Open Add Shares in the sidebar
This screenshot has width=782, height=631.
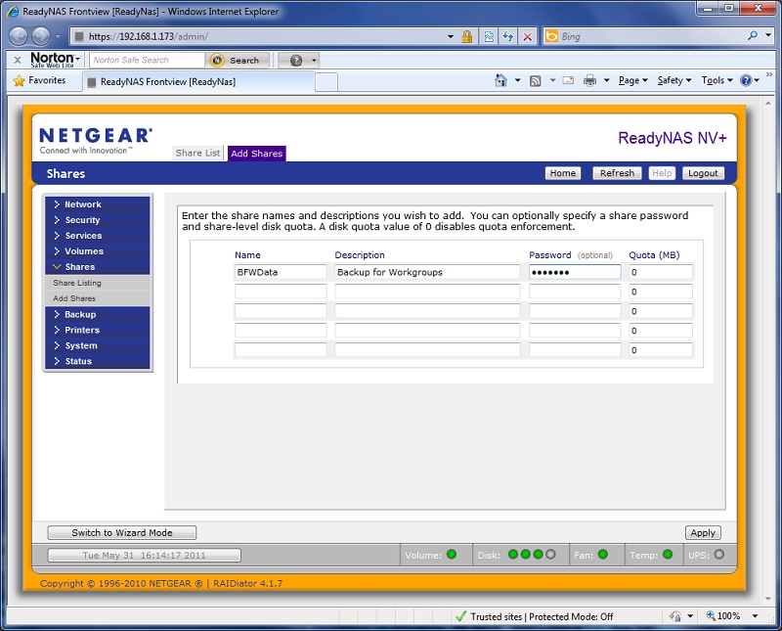(x=97, y=298)
